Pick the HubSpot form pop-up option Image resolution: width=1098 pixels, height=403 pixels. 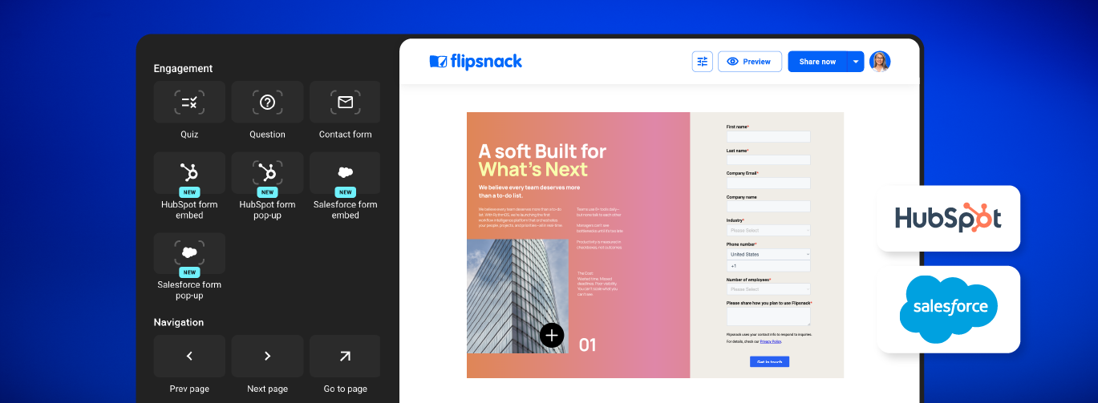click(x=267, y=174)
